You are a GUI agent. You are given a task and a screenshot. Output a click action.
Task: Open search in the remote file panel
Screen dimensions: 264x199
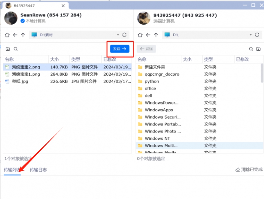pos(251,49)
